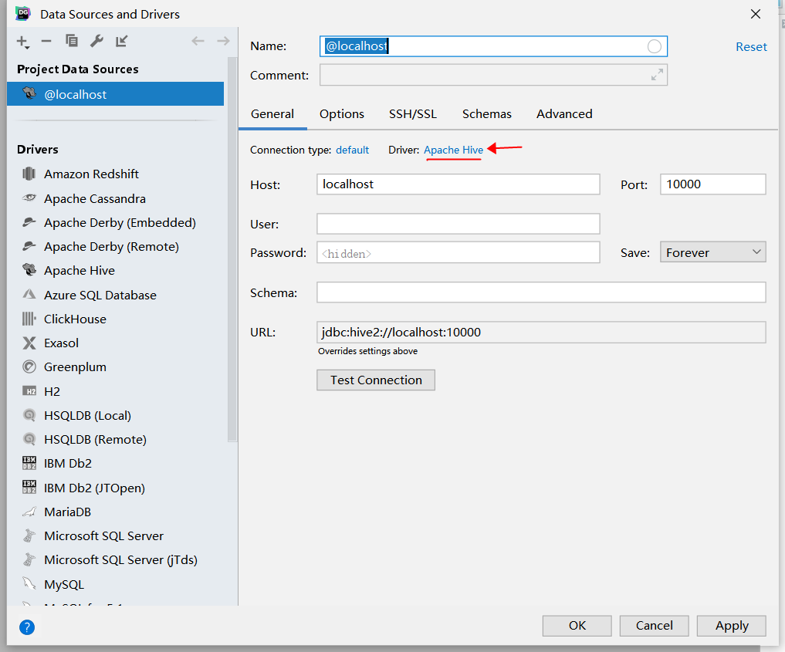This screenshot has width=785, height=652.
Task: Confirm with the OK button
Action: (x=577, y=626)
